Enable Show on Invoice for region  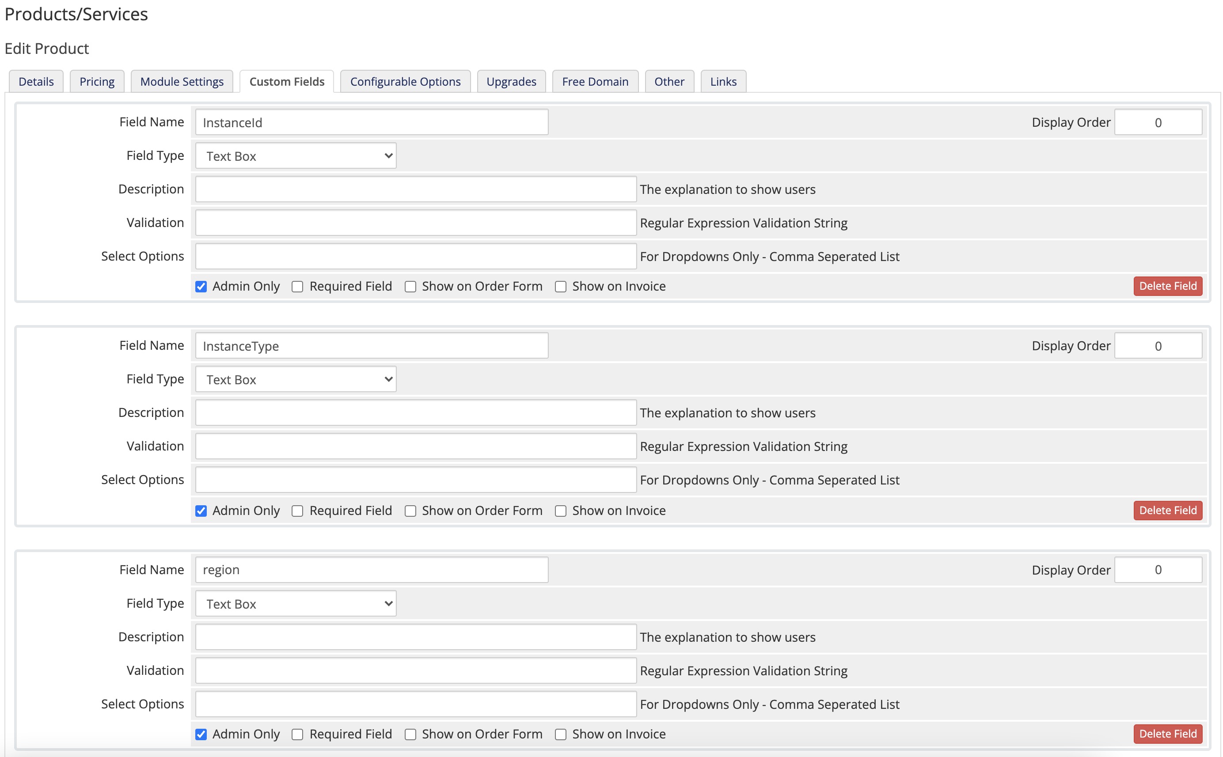[x=560, y=734]
